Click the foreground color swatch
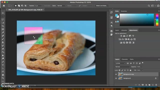 [x=116, y=15]
